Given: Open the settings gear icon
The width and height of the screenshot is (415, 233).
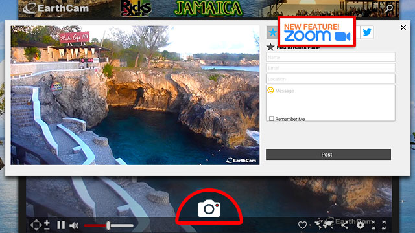Looking at the screenshot, I should tap(361, 225).
